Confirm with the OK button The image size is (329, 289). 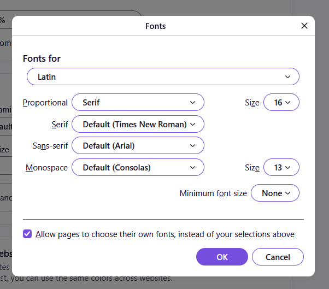222,257
